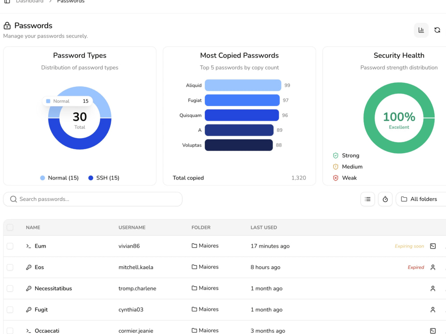Click the list view icon button
Viewport: 446px width, 334px height.
pos(368,199)
